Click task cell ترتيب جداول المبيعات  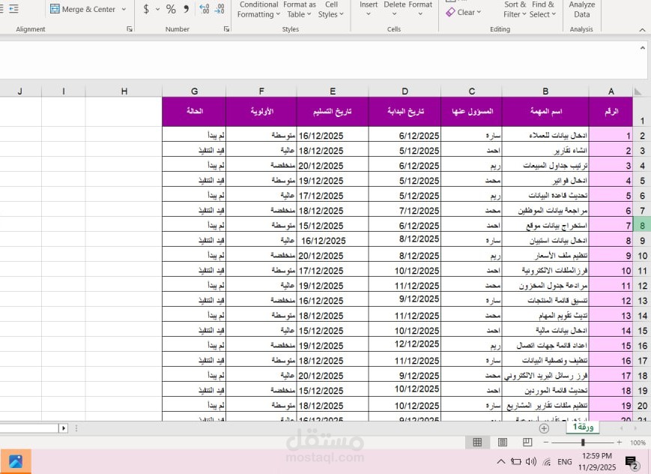[545, 166]
